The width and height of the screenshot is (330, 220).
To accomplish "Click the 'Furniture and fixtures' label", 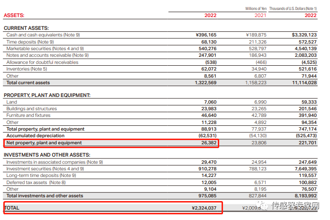I will tap(28, 115).
